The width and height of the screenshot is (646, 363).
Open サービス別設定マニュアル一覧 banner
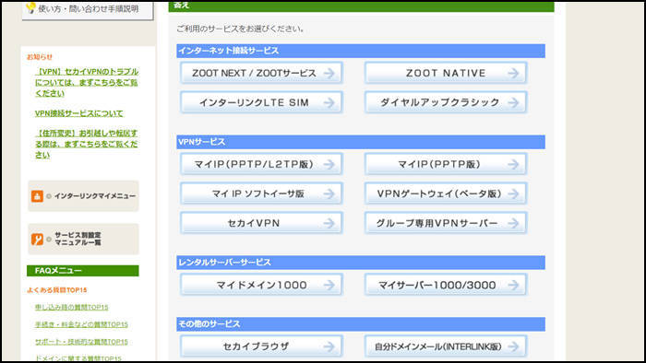[x=83, y=240]
